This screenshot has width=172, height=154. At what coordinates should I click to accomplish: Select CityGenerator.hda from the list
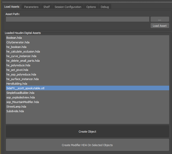coord(18,42)
